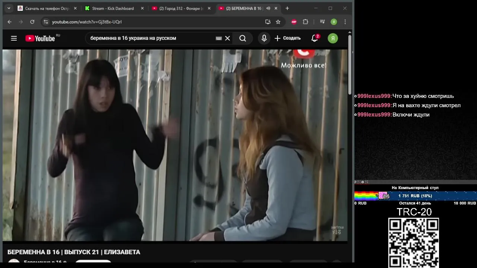477x268 pixels.
Task: Close the Kick Dashboard tab
Action: coord(142,8)
